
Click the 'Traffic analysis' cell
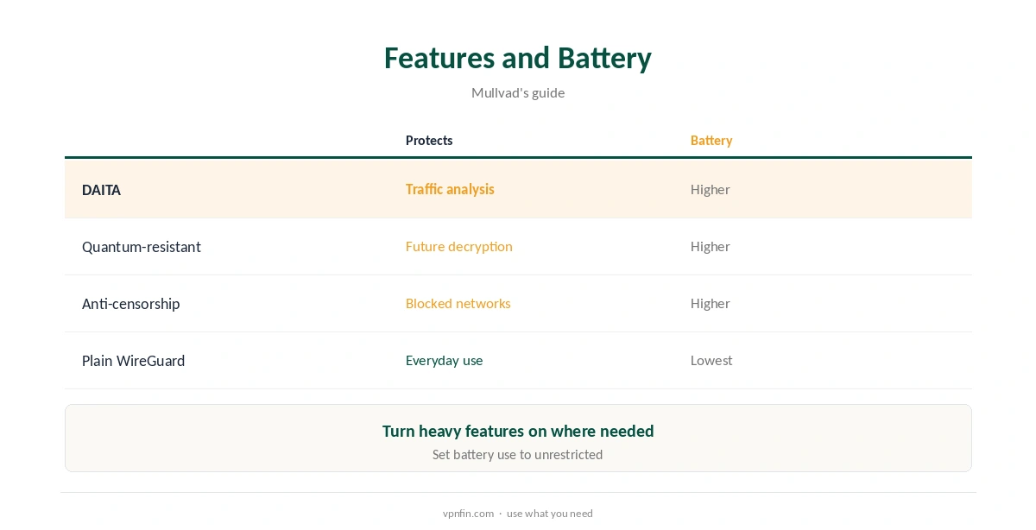[450, 189]
